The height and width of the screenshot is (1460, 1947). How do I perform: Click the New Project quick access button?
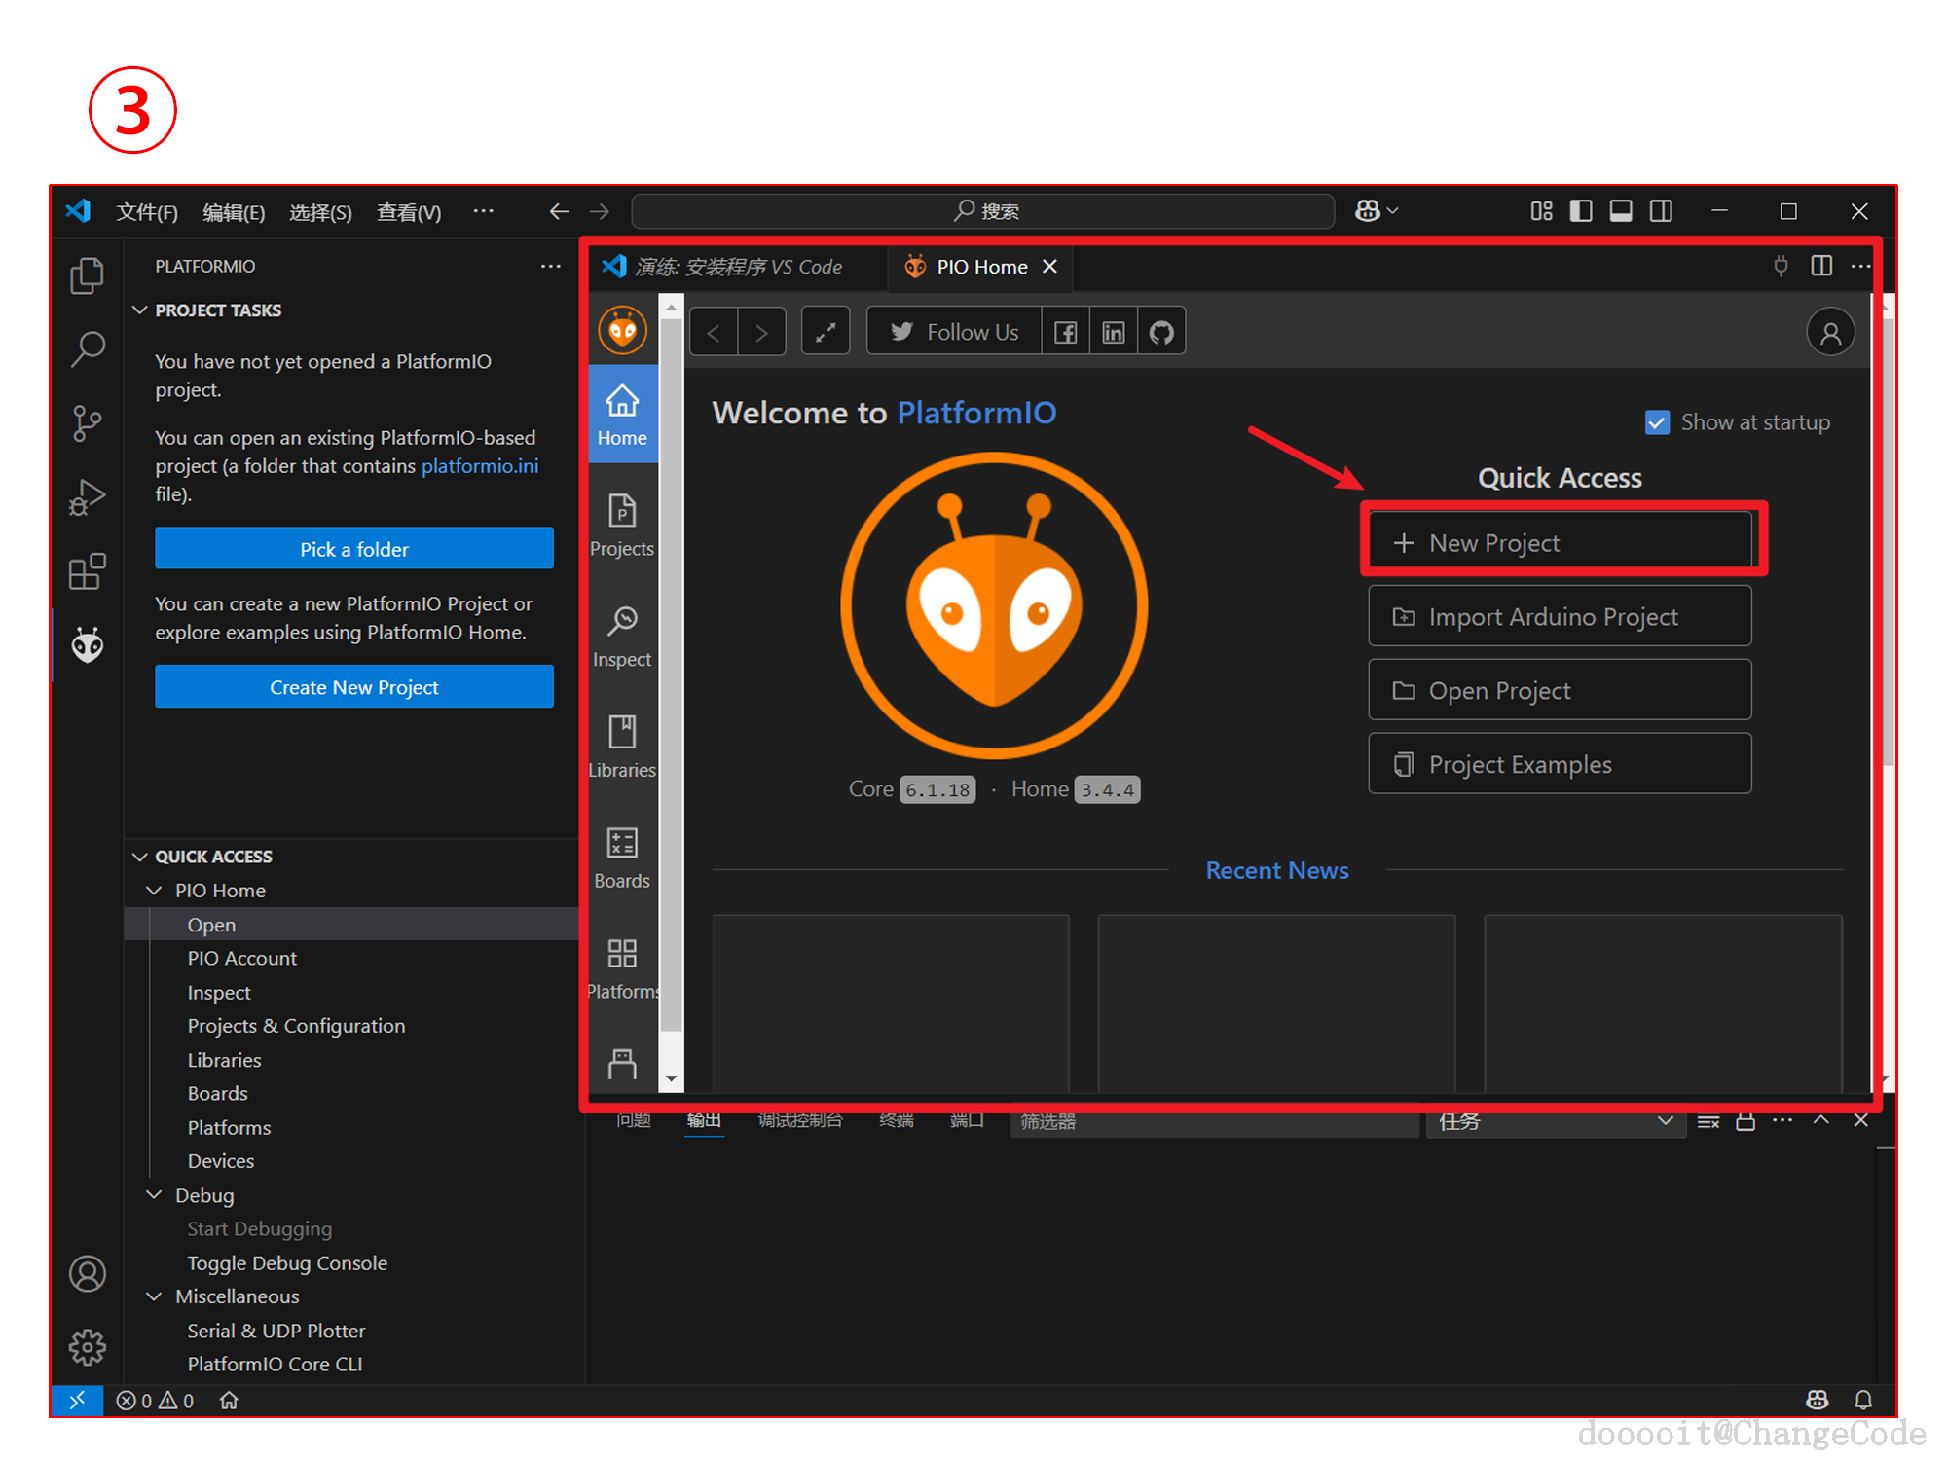point(1560,543)
